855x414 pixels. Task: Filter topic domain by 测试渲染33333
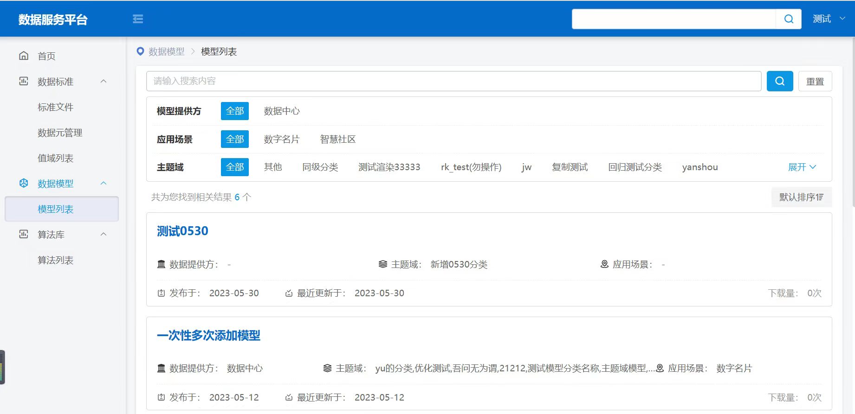[389, 167]
